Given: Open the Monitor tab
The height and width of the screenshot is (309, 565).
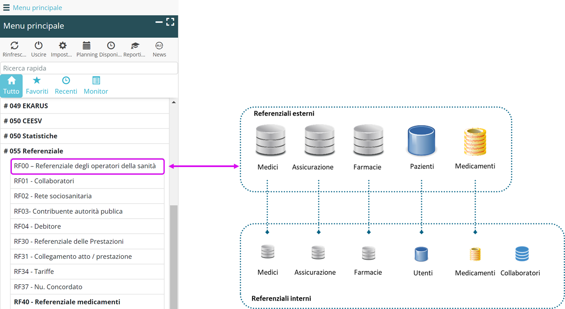Looking at the screenshot, I should pyautogui.click(x=96, y=85).
